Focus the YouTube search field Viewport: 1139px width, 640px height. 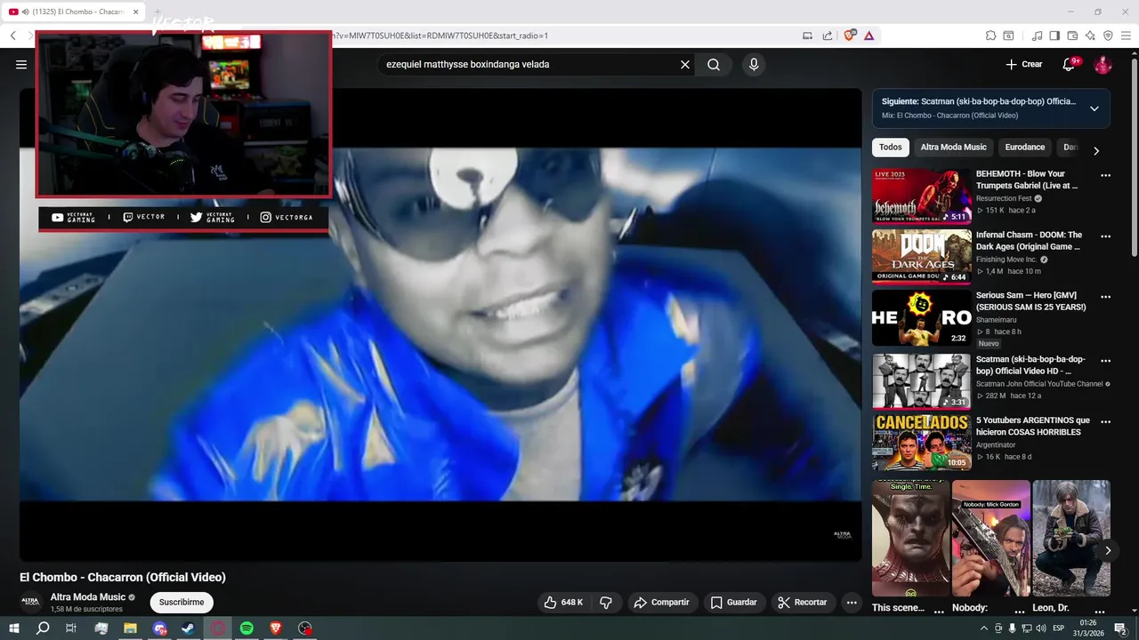[529, 64]
